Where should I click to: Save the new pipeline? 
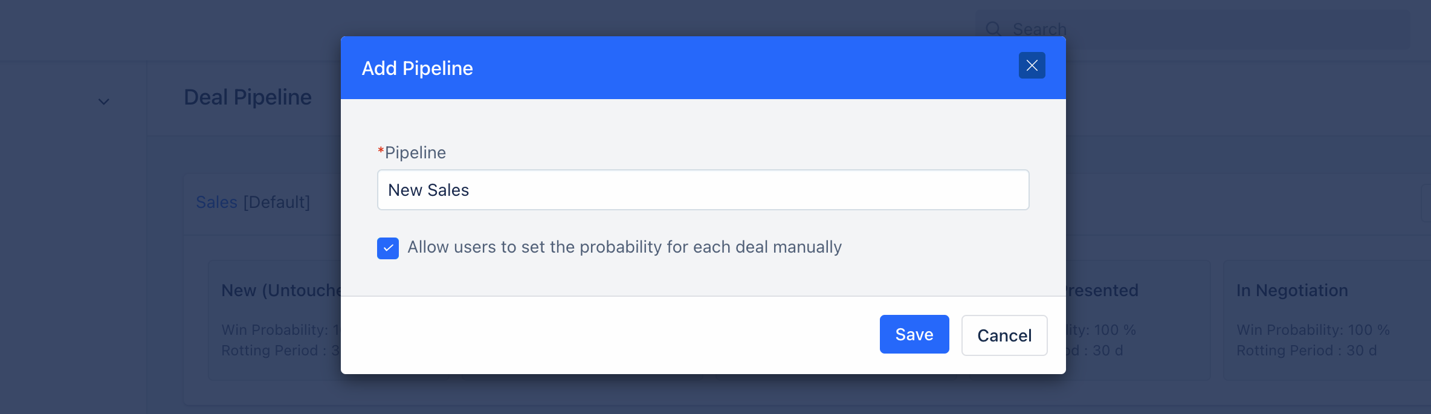914,334
